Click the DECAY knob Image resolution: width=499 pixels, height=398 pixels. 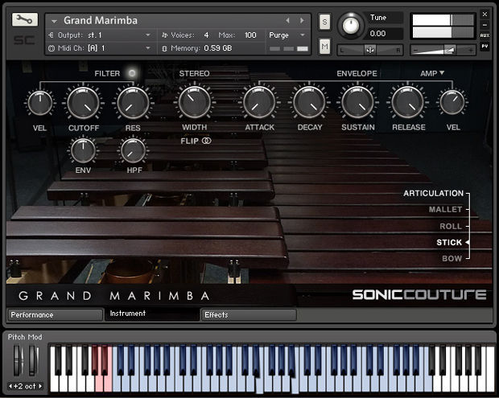click(309, 102)
